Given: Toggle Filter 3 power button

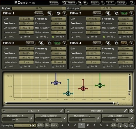Looking at the screenshot, I should (x=50, y=43).
